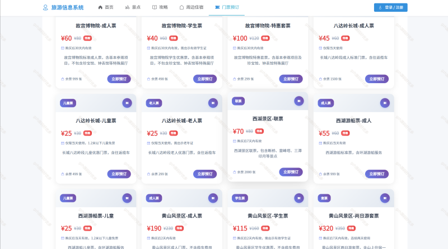The width and height of the screenshot is (448, 249).
Task: Click the 西湖游船票-成人 title
Action: point(354,121)
